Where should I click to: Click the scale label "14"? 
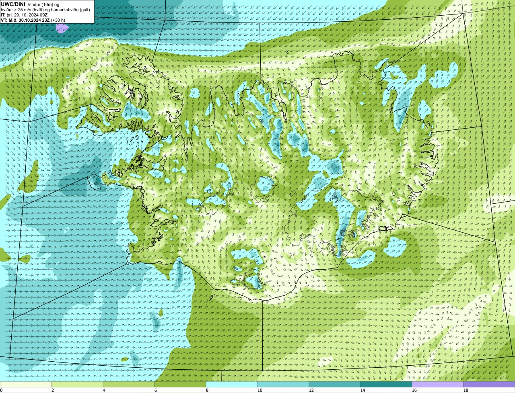click(x=363, y=390)
